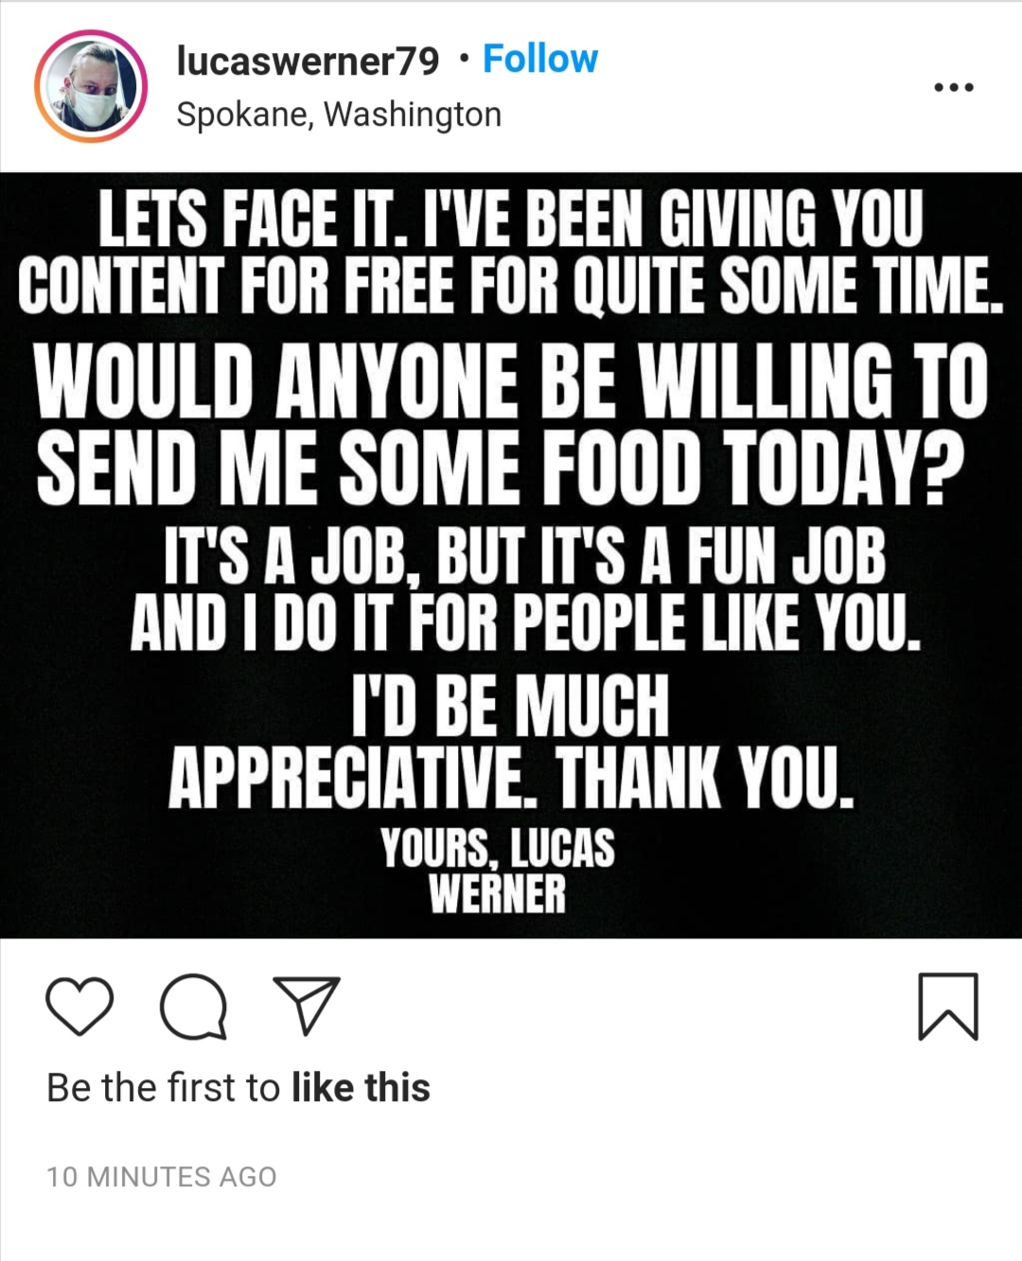The height and width of the screenshot is (1261, 1022).
Task: Click 'WOULD ANYONE BE WILLING TO' headline text
Action: point(511,380)
